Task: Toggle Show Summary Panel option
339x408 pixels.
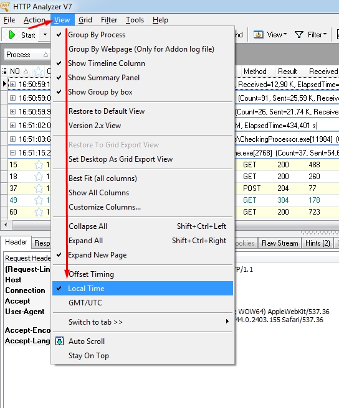Action: coord(143,78)
